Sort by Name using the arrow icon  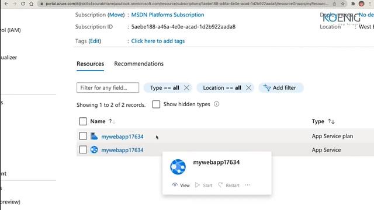112,121
